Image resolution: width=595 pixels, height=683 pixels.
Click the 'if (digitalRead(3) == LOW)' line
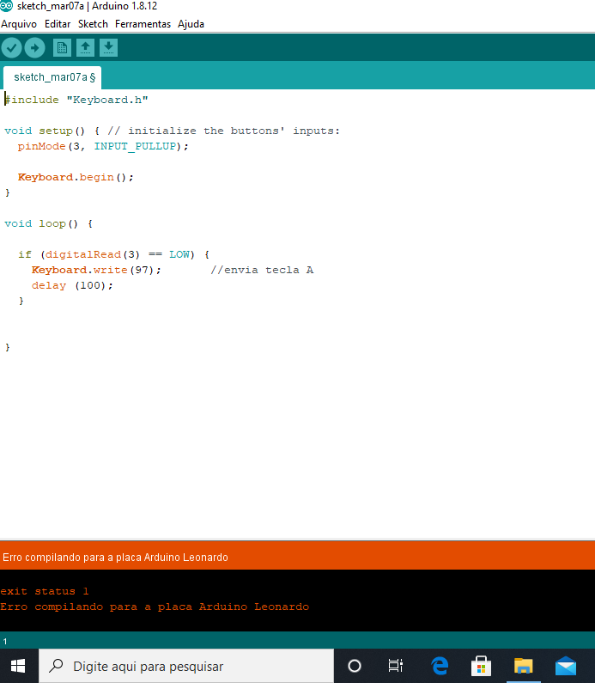tap(113, 255)
